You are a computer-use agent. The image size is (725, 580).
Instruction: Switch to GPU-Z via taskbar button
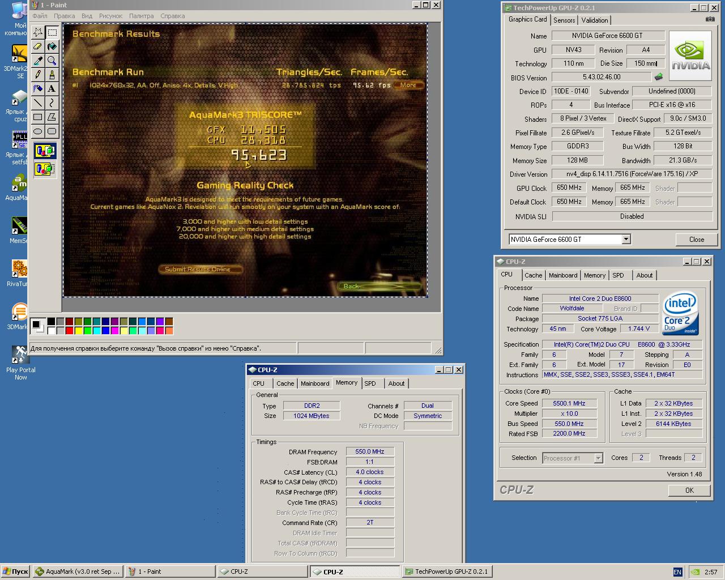[x=447, y=572]
